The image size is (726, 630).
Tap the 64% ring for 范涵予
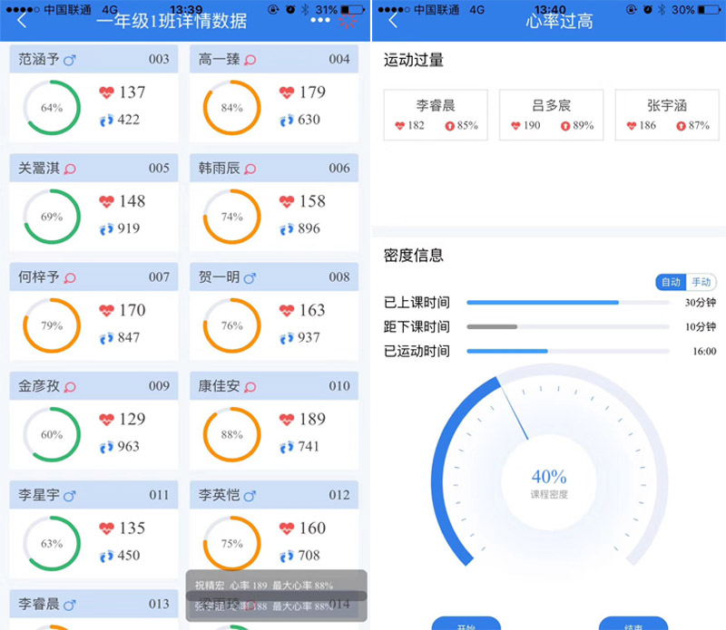pos(52,108)
